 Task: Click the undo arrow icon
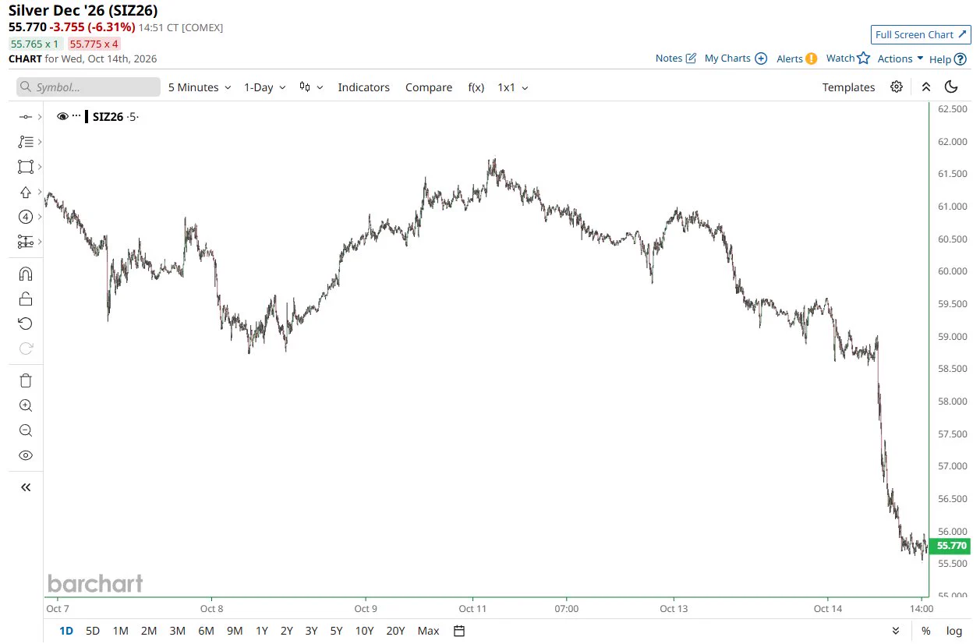(26, 324)
